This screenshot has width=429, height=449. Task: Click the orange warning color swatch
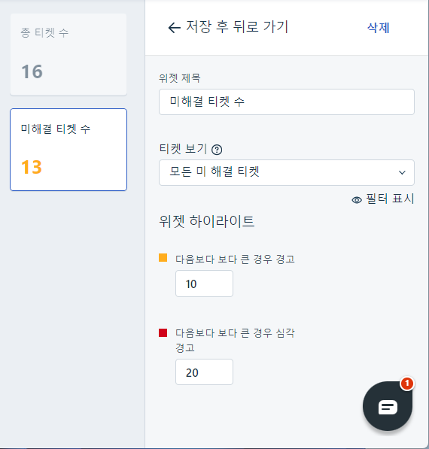(163, 257)
